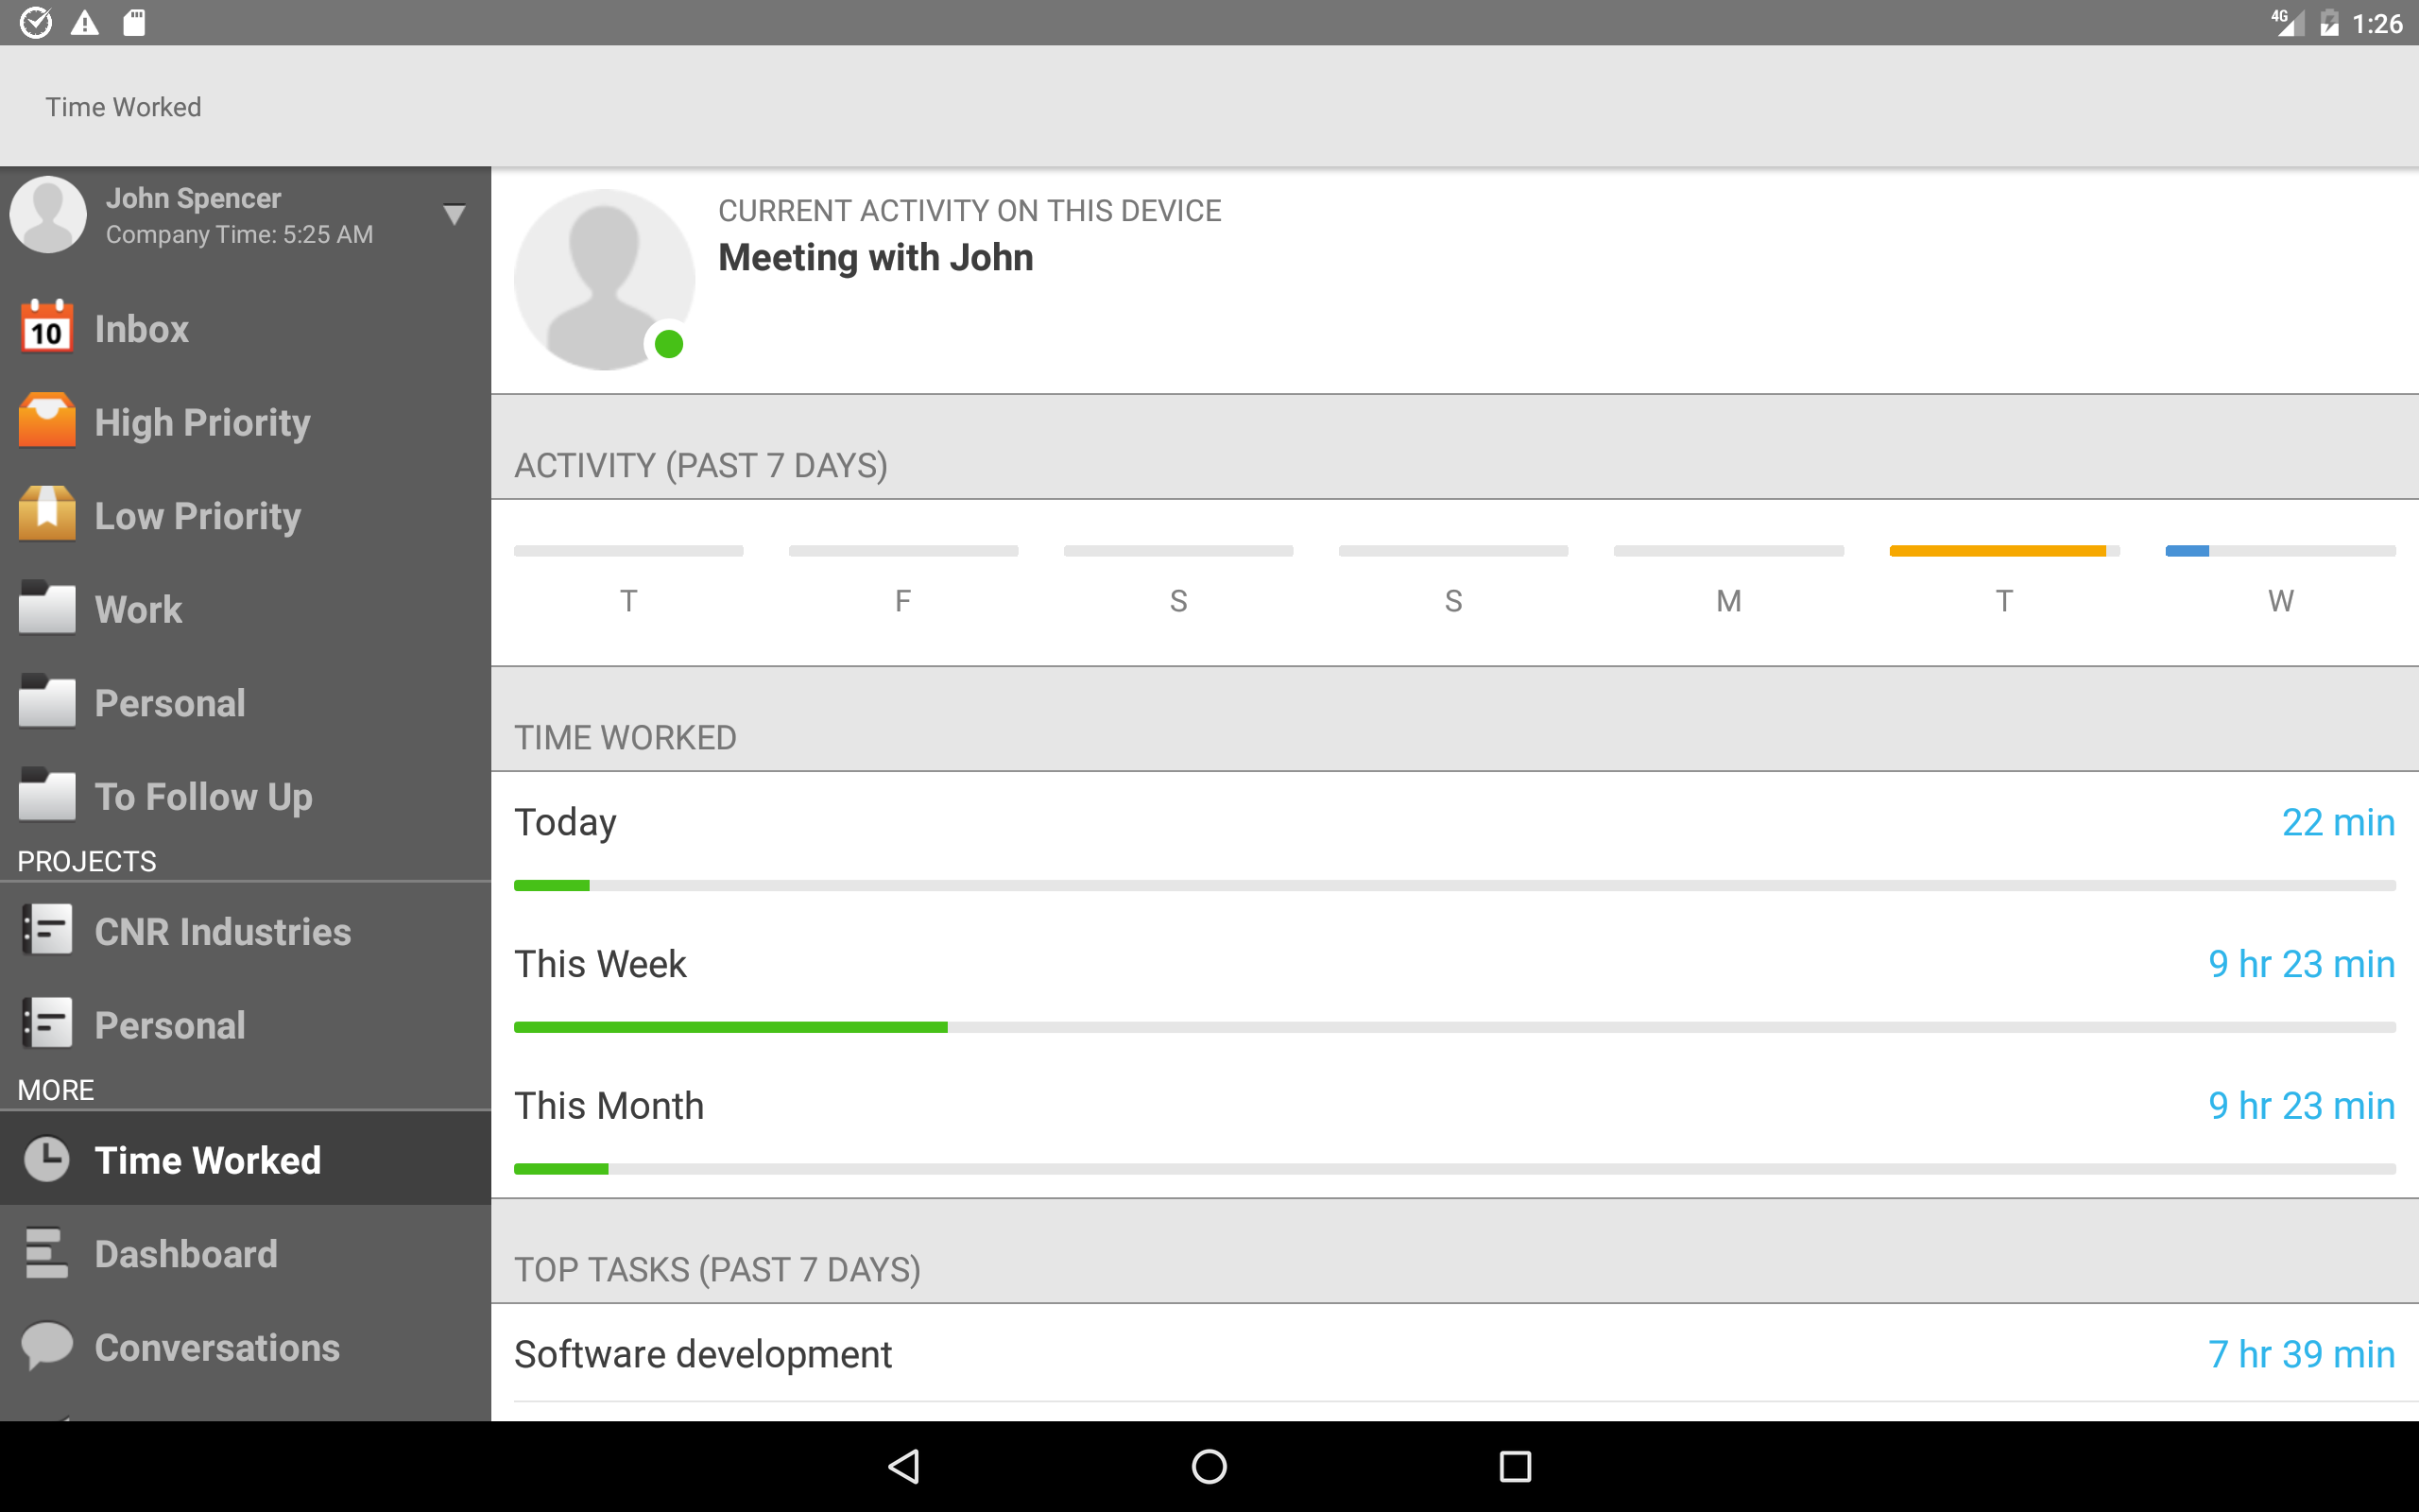Select Low Priority in the sidebar
The height and width of the screenshot is (1512, 2419).
click(x=246, y=515)
